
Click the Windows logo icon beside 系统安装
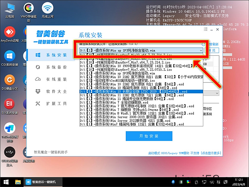[38, 55]
